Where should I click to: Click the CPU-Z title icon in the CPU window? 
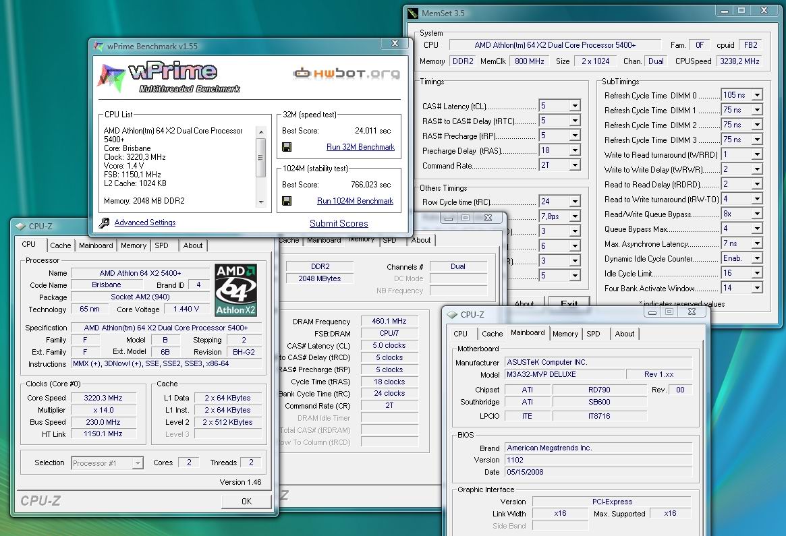(20, 227)
